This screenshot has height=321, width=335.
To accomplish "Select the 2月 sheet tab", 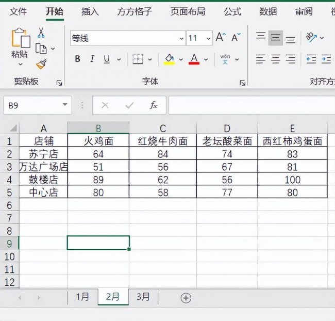I will click(x=113, y=297).
